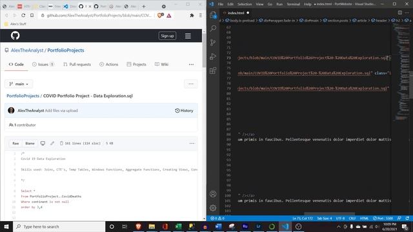Image resolution: width=413 pixels, height=232 pixels.
Task: Open browser extensions puzzle icon
Action: coord(192,15)
